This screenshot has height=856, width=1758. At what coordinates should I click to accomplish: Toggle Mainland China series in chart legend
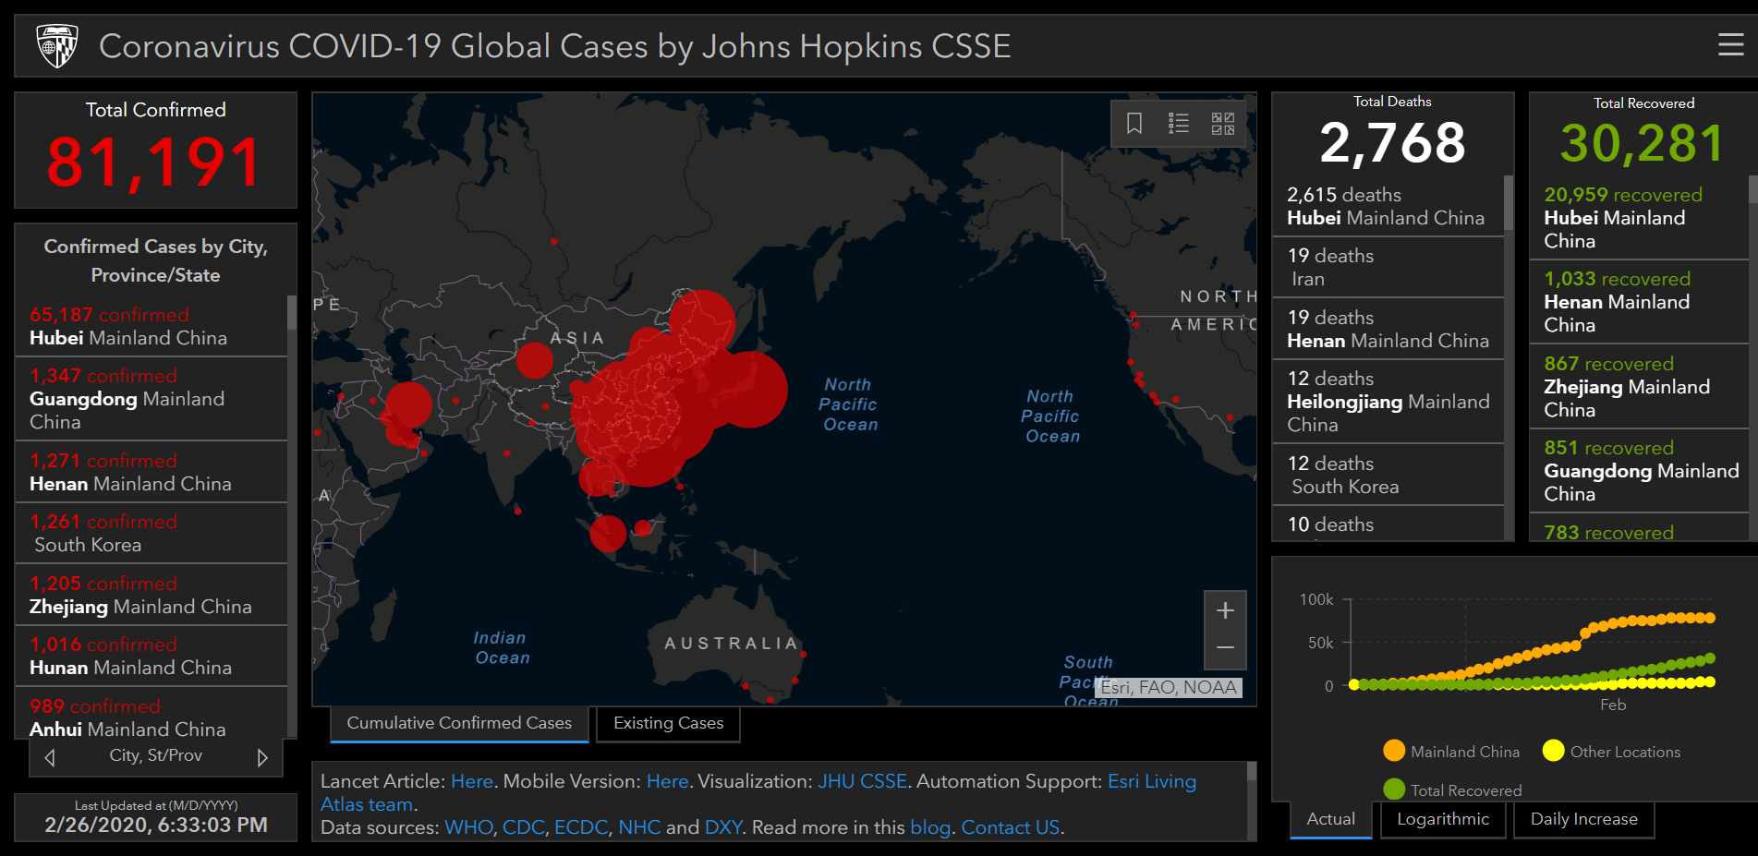(x=1451, y=752)
